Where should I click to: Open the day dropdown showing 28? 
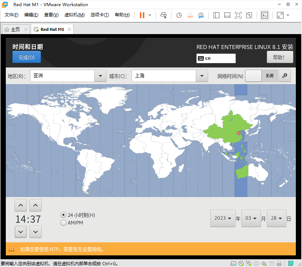coord(276,218)
